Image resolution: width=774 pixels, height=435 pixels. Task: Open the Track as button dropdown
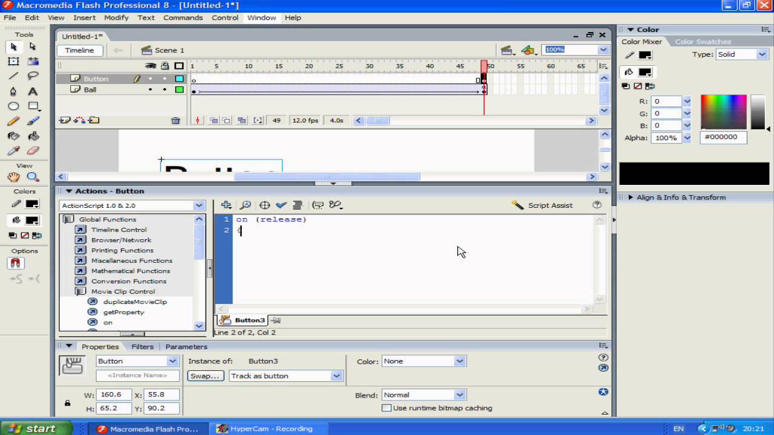337,376
